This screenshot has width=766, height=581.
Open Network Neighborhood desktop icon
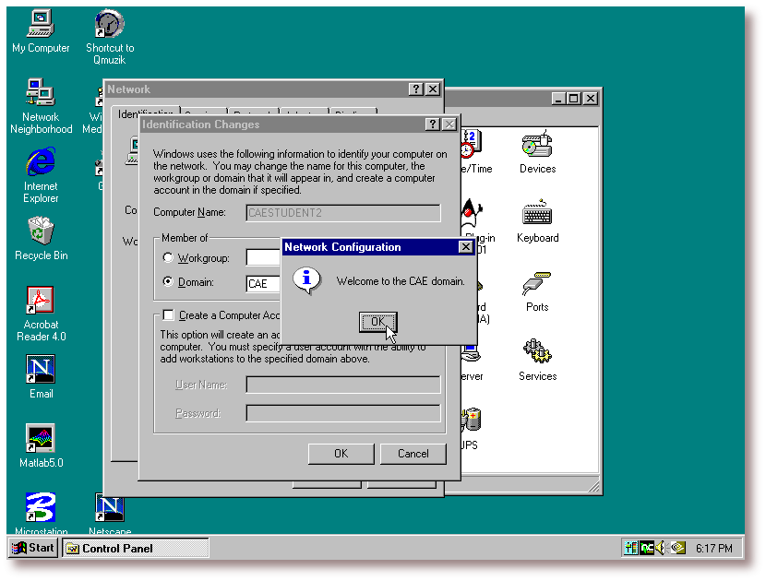[41, 94]
